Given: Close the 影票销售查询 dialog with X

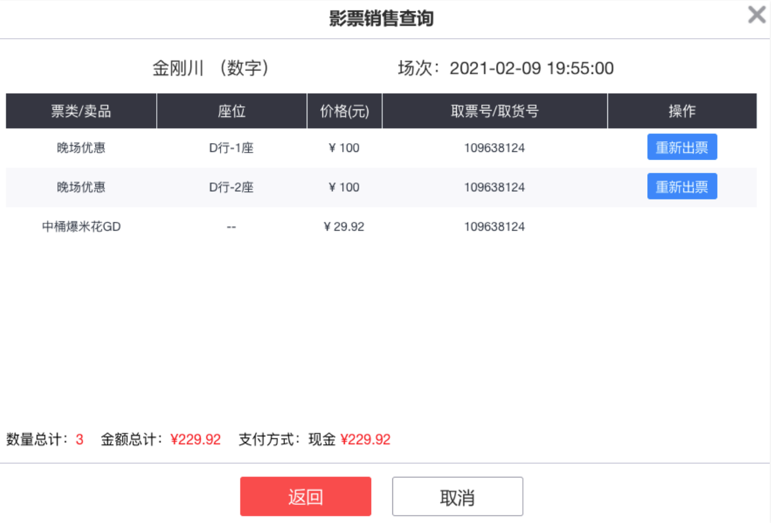Looking at the screenshot, I should 757,14.
